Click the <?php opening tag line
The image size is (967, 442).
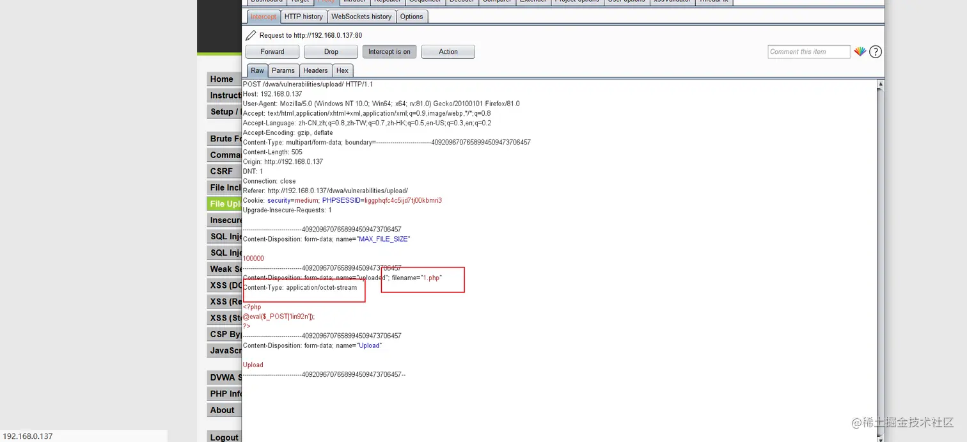click(252, 307)
